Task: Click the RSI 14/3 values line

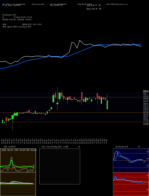Action: [17, 17]
